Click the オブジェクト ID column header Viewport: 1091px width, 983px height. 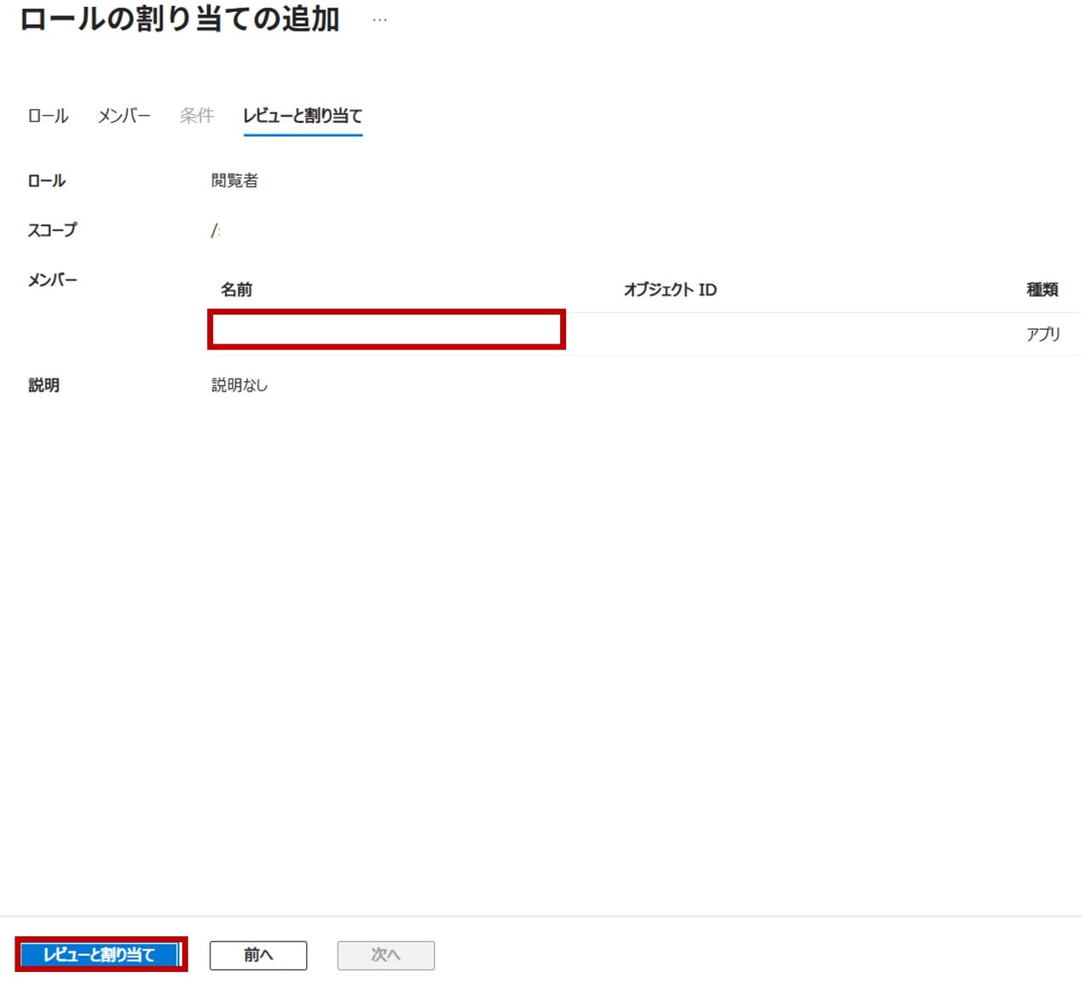(670, 290)
